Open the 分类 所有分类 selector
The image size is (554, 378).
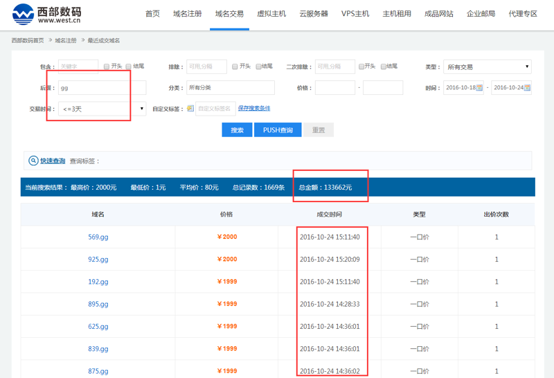tap(231, 88)
